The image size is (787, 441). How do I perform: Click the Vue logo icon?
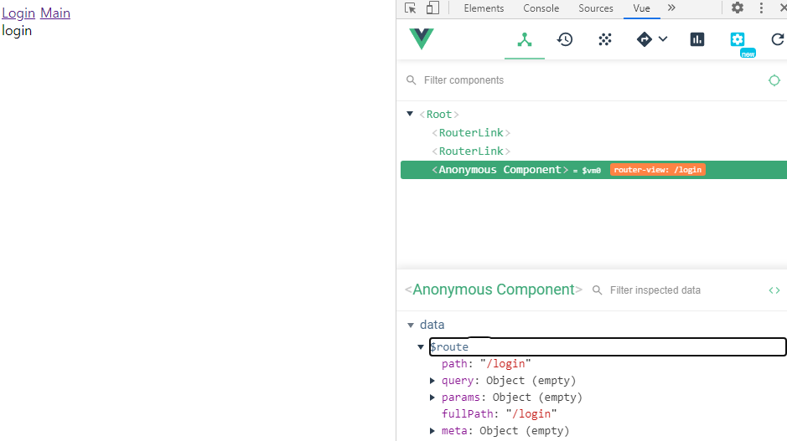click(421, 38)
